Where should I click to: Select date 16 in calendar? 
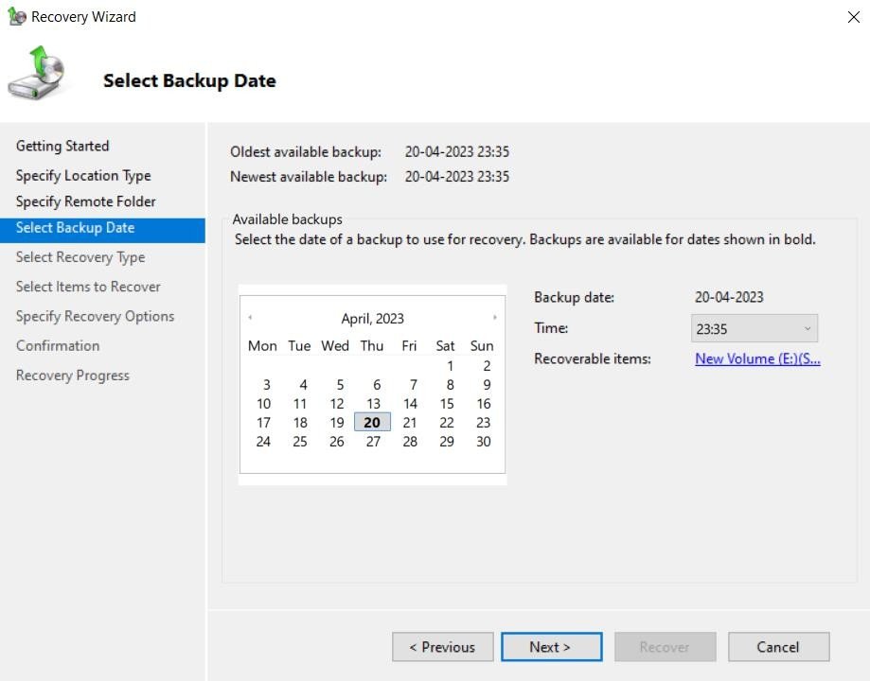[x=483, y=404]
